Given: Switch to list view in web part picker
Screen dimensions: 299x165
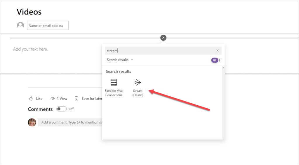Looking at the screenshot, I should (x=220, y=60).
